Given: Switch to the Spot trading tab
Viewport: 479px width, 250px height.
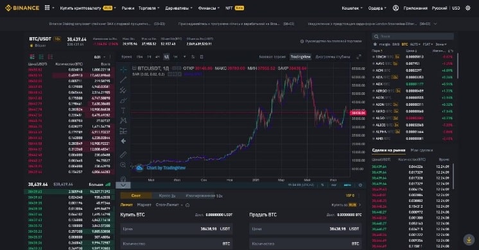Looking at the screenshot, I should click(136, 196).
